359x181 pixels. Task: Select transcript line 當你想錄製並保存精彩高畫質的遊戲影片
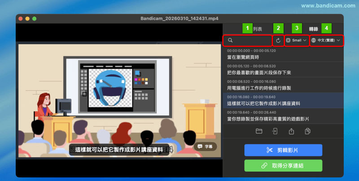(283, 116)
